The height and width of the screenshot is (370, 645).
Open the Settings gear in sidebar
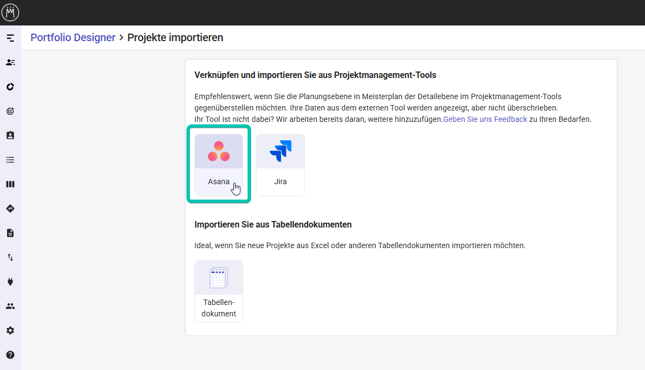click(x=10, y=330)
